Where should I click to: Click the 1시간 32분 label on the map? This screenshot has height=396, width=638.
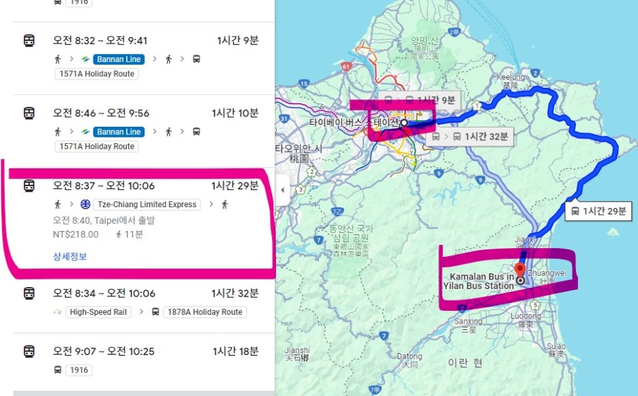470,136
